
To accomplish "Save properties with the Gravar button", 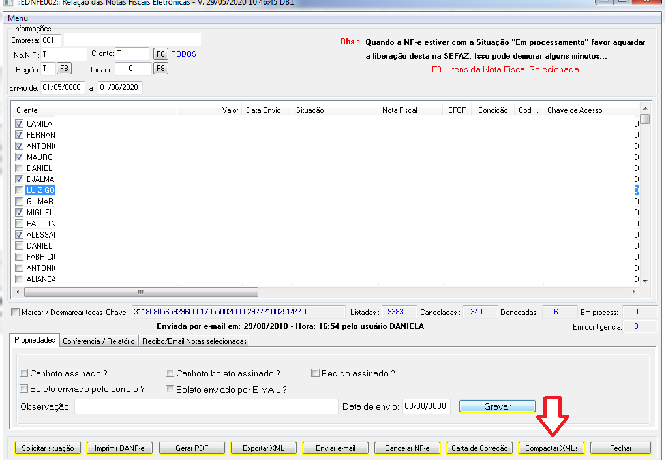I will [x=497, y=406].
